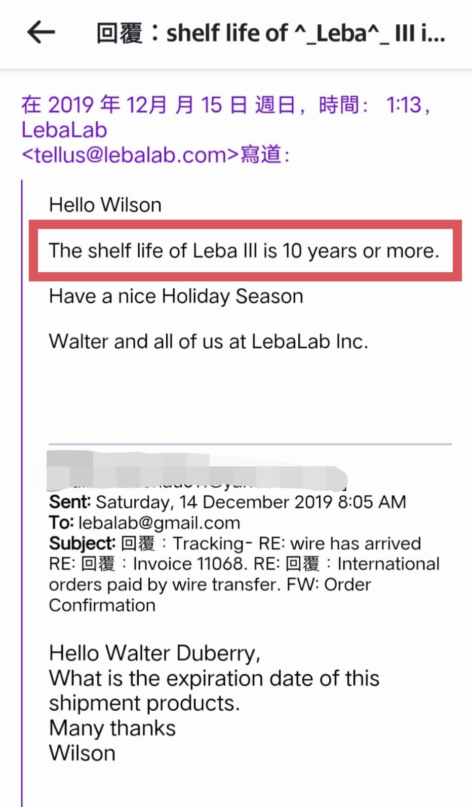This screenshot has width=472, height=807.
Task: Tap the 'Have a nice Holiday Season' line
Action: (x=176, y=296)
